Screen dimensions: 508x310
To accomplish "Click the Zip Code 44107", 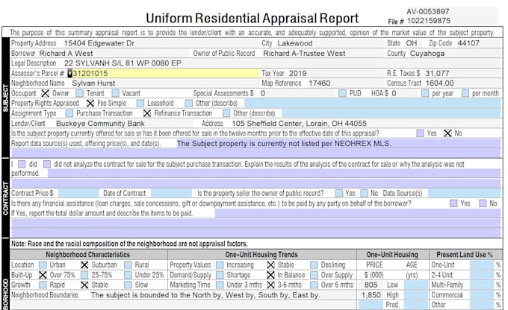I will point(468,43).
